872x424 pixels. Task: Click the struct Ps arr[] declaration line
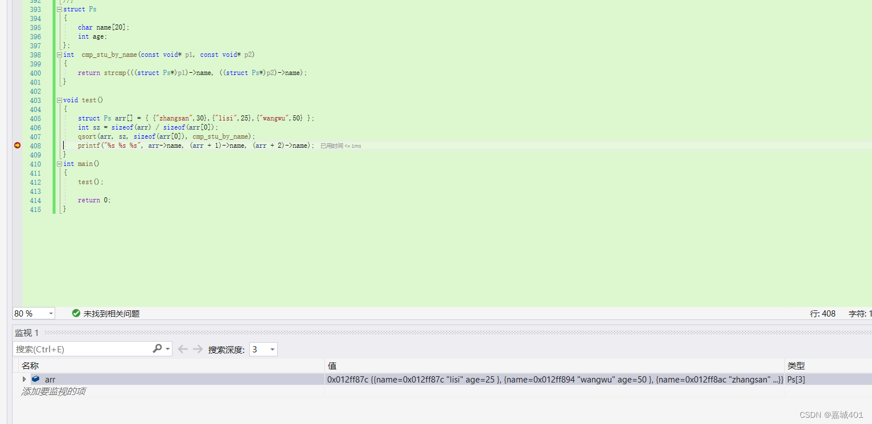point(196,119)
